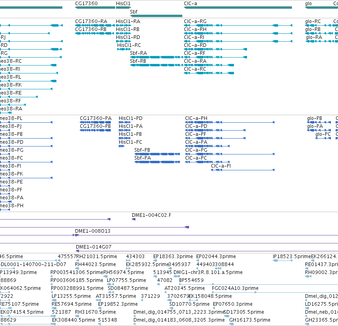Viewport: 338px width, 326px height.
Task: Select transcript HisCl1-RB
Action: (x=124, y=33)
